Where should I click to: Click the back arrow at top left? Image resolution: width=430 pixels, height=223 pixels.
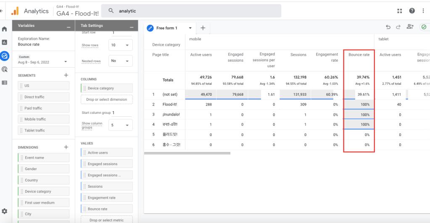pyautogui.click(x=1, y=11)
